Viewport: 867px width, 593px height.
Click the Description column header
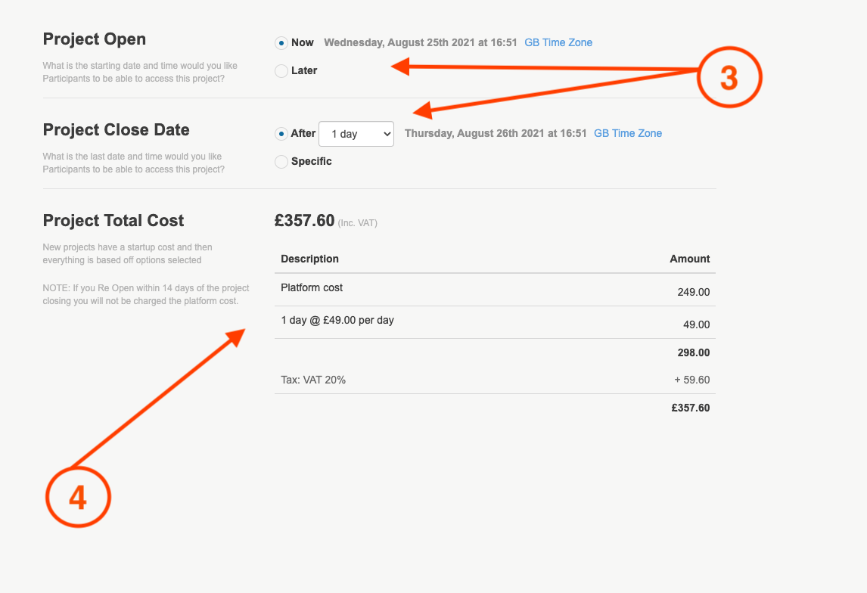click(309, 259)
